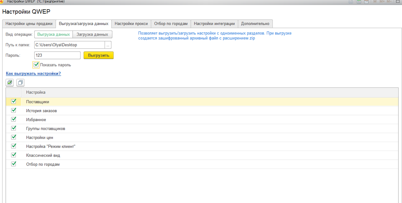The image size is (402, 203).
Task: Click the Пароль input field
Action: (x=57, y=55)
